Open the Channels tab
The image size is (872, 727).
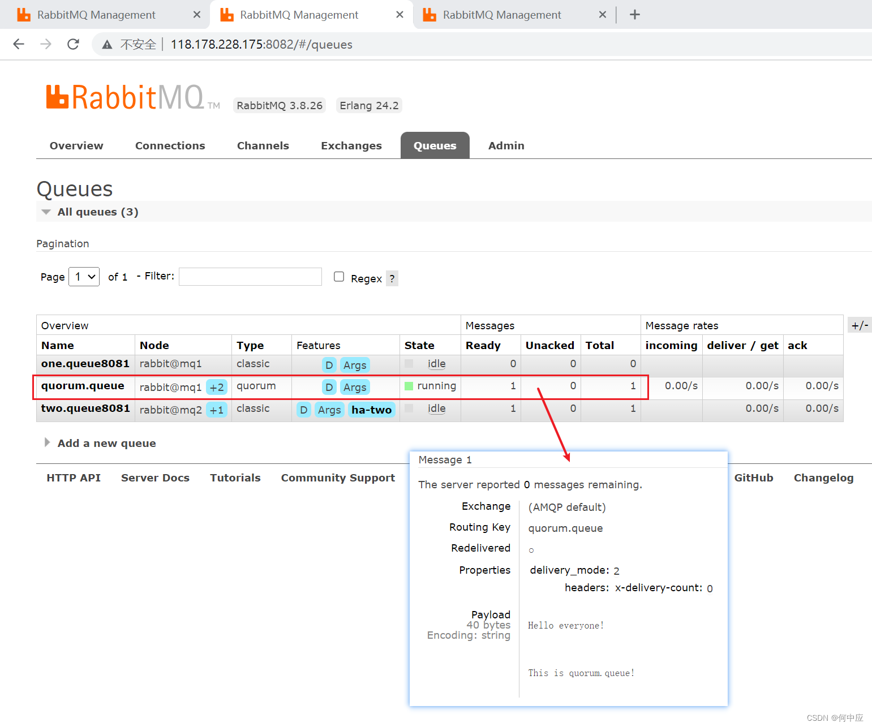[x=263, y=145]
